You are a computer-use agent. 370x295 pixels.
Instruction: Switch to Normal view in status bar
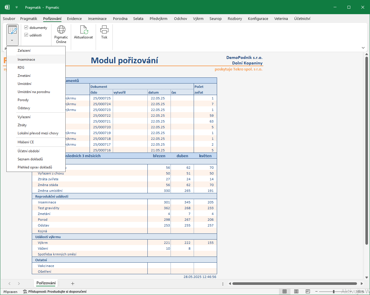(x=284, y=292)
